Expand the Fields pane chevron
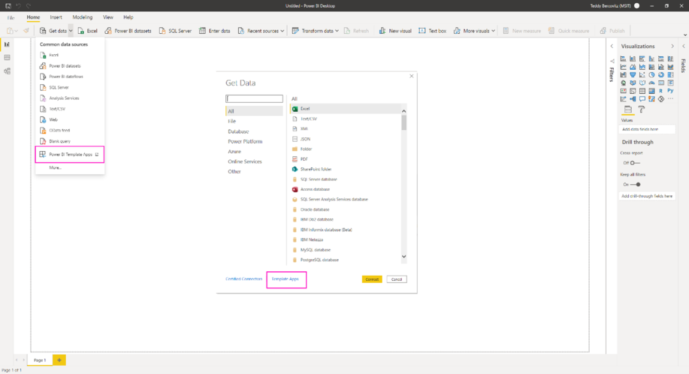The height and width of the screenshot is (374, 689). coord(684,46)
